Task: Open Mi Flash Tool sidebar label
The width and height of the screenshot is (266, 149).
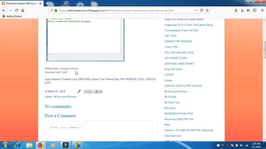Action: 172,102
